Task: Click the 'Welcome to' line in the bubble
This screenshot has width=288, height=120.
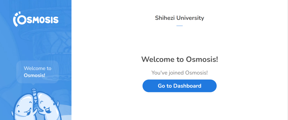Action: 37,68
